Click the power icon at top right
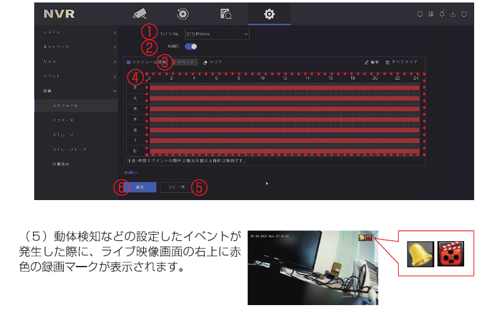Viewport: 499px width, 320px height. click(x=464, y=14)
